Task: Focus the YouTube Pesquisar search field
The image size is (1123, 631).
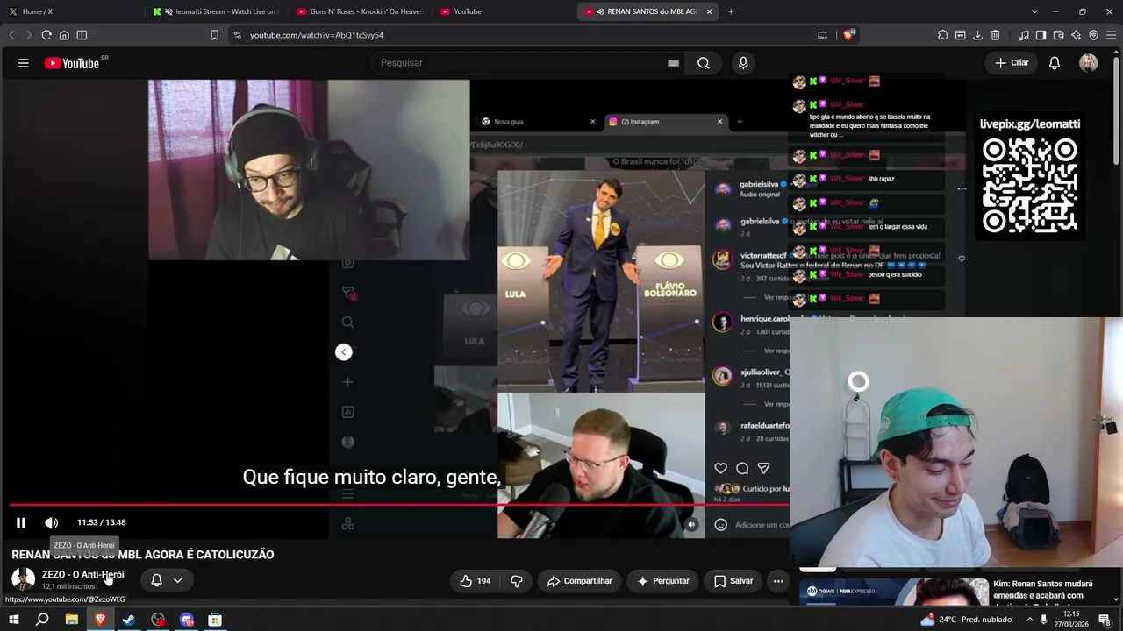Action: tap(522, 63)
